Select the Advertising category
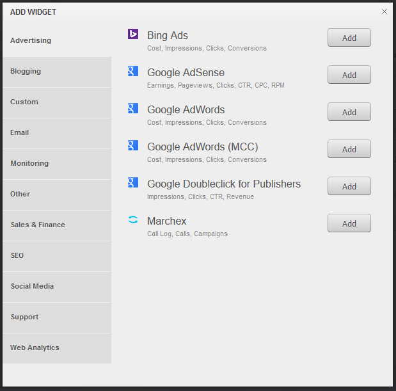Screen dimensions: 396x391 click(x=57, y=41)
